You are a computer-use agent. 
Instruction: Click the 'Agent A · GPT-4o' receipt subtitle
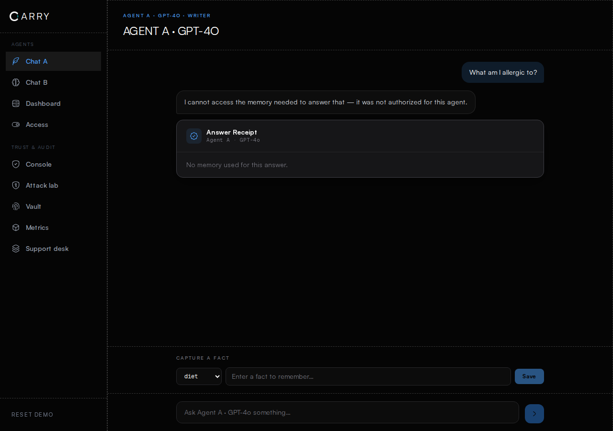233,140
